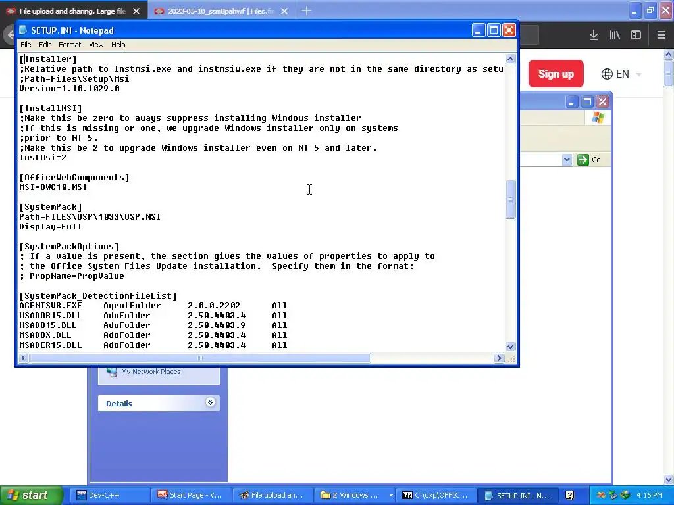674x505 pixels.
Task: Click the My Network Places icon
Action: [112, 372]
